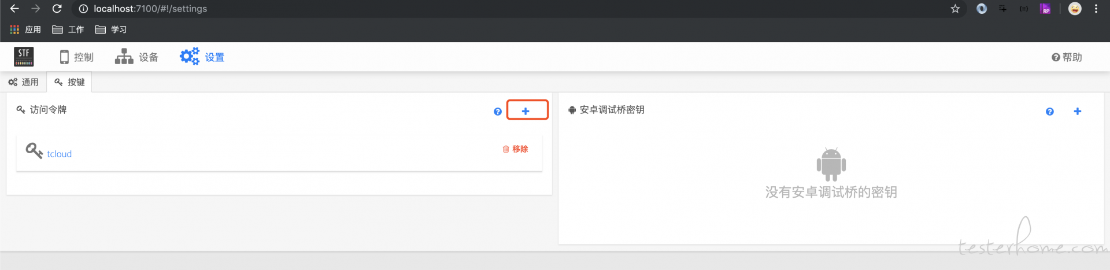1110x270 pixels.
Task: Open the 控制 (Control) page
Action: pyautogui.click(x=76, y=57)
